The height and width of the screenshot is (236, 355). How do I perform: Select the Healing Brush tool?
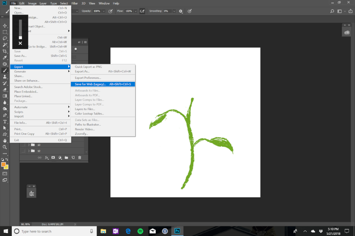point(5,64)
